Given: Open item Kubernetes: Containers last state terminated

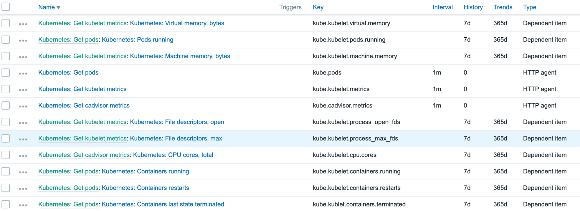Looking at the screenshot, I should (x=163, y=205).
